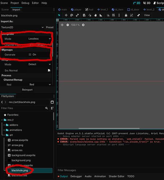This screenshot has height=180, width=164.
Task: Zoom out with minus icon
Action: 68,25
